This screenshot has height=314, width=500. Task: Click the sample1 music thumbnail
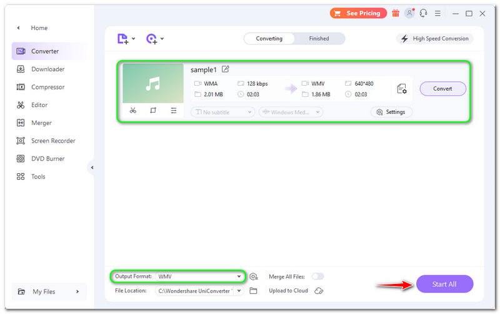[152, 83]
